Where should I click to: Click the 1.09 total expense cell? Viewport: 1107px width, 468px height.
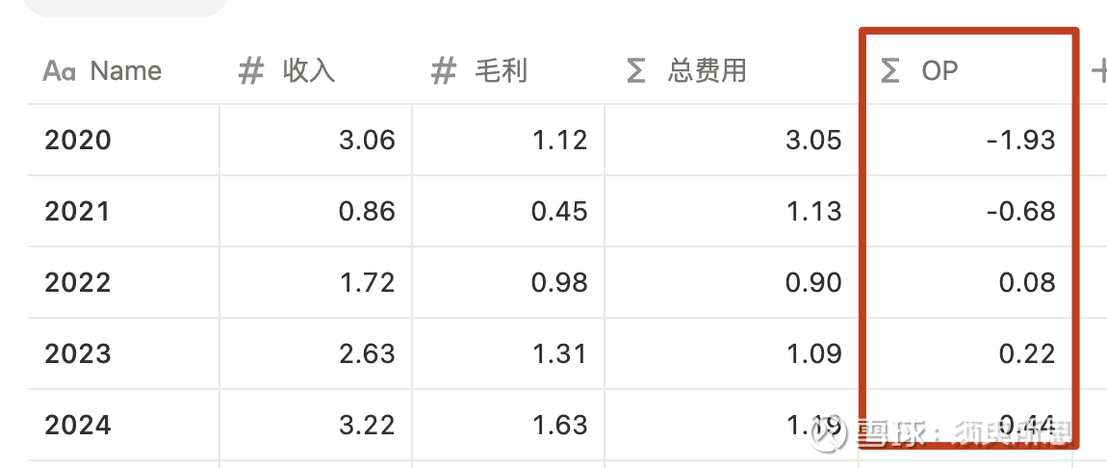tap(732, 353)
